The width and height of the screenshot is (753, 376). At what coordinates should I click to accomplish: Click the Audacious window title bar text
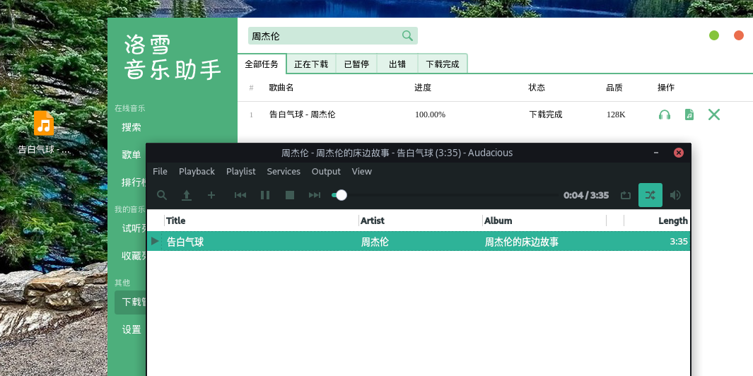[397, 153]
